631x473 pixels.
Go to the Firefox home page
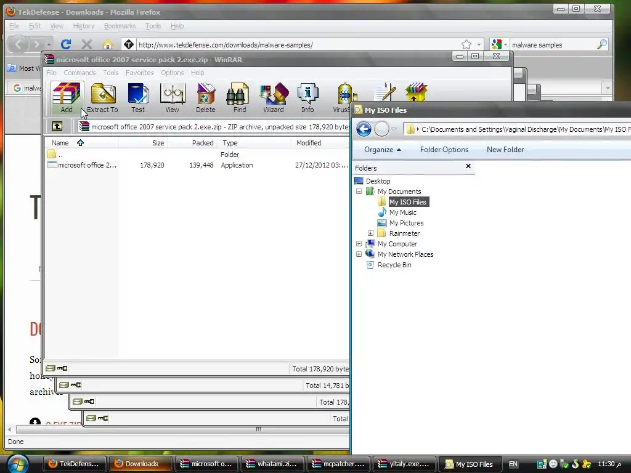point(107,44)
